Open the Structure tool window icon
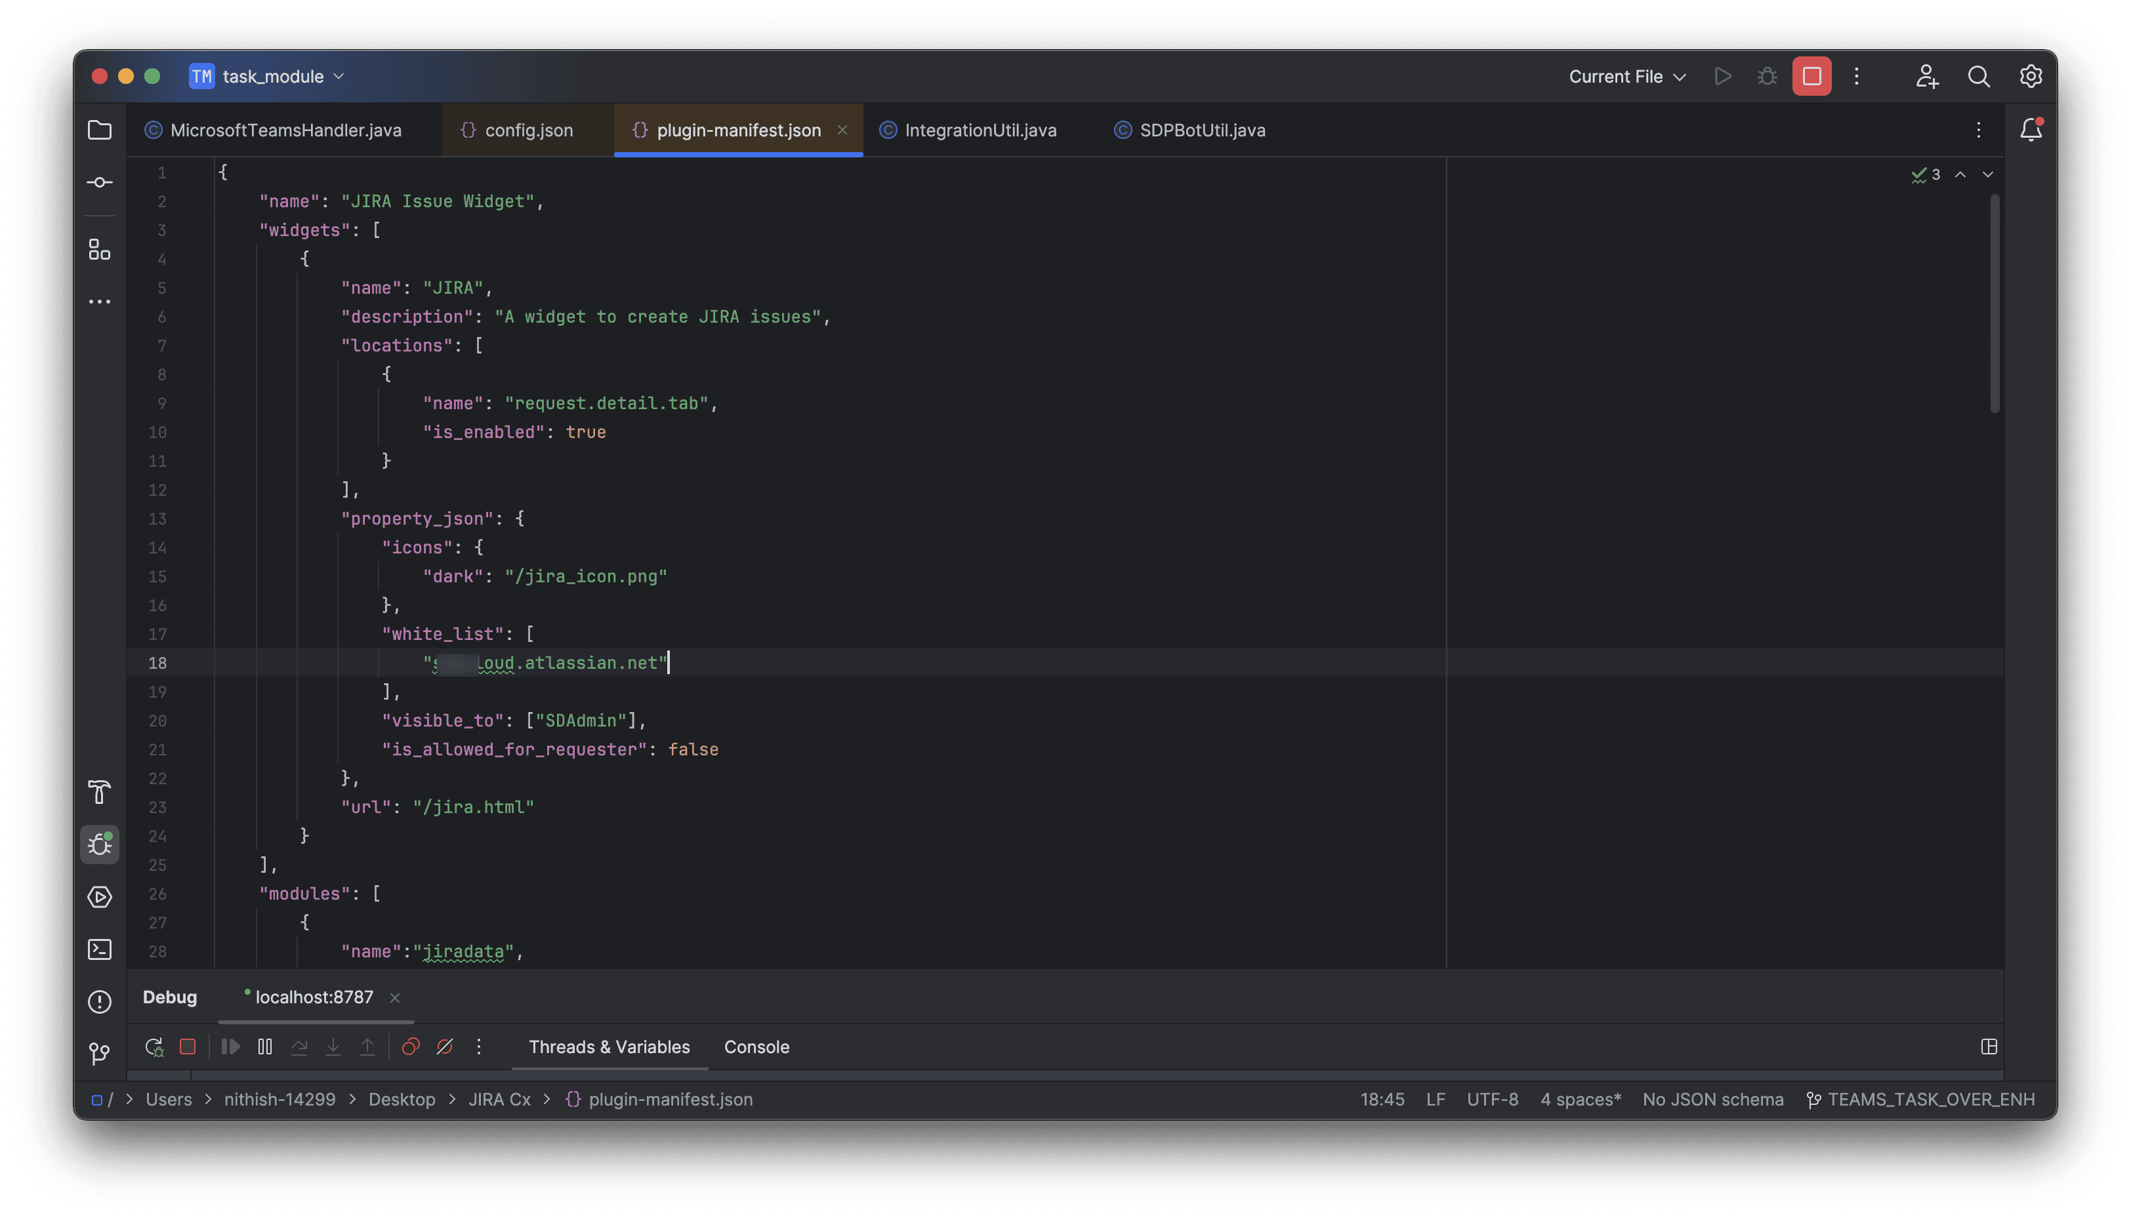The height and width of the screenshot is (1217, 2131). click(100, 249)
